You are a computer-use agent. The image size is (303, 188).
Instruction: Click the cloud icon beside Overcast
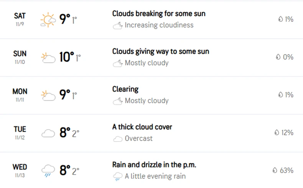[x=117, y=139]
